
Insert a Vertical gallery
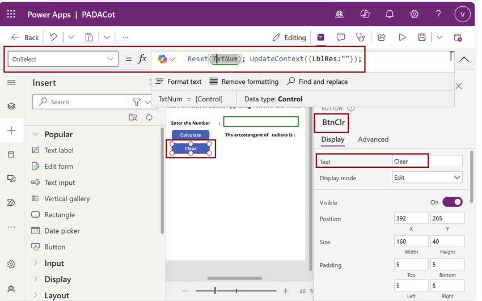click(61, 199)
